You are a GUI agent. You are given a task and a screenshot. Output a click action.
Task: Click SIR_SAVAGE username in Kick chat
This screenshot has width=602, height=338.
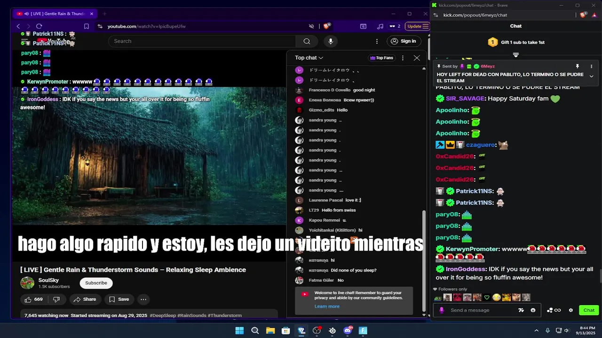click(465, 99)
